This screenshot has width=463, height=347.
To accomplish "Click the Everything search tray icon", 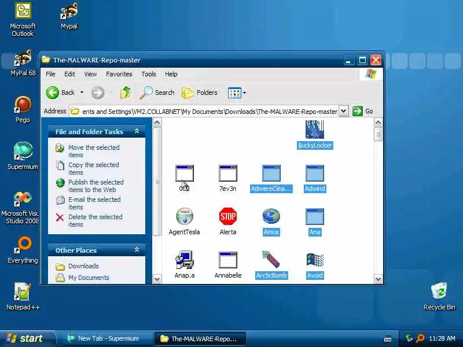I will tap(420, 338).
